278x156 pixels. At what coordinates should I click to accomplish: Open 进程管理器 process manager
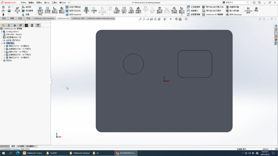[193, 14]
